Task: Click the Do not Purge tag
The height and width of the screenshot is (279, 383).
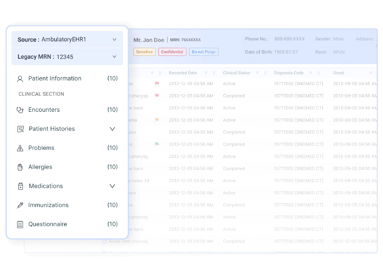Action: tap(204, 52)
